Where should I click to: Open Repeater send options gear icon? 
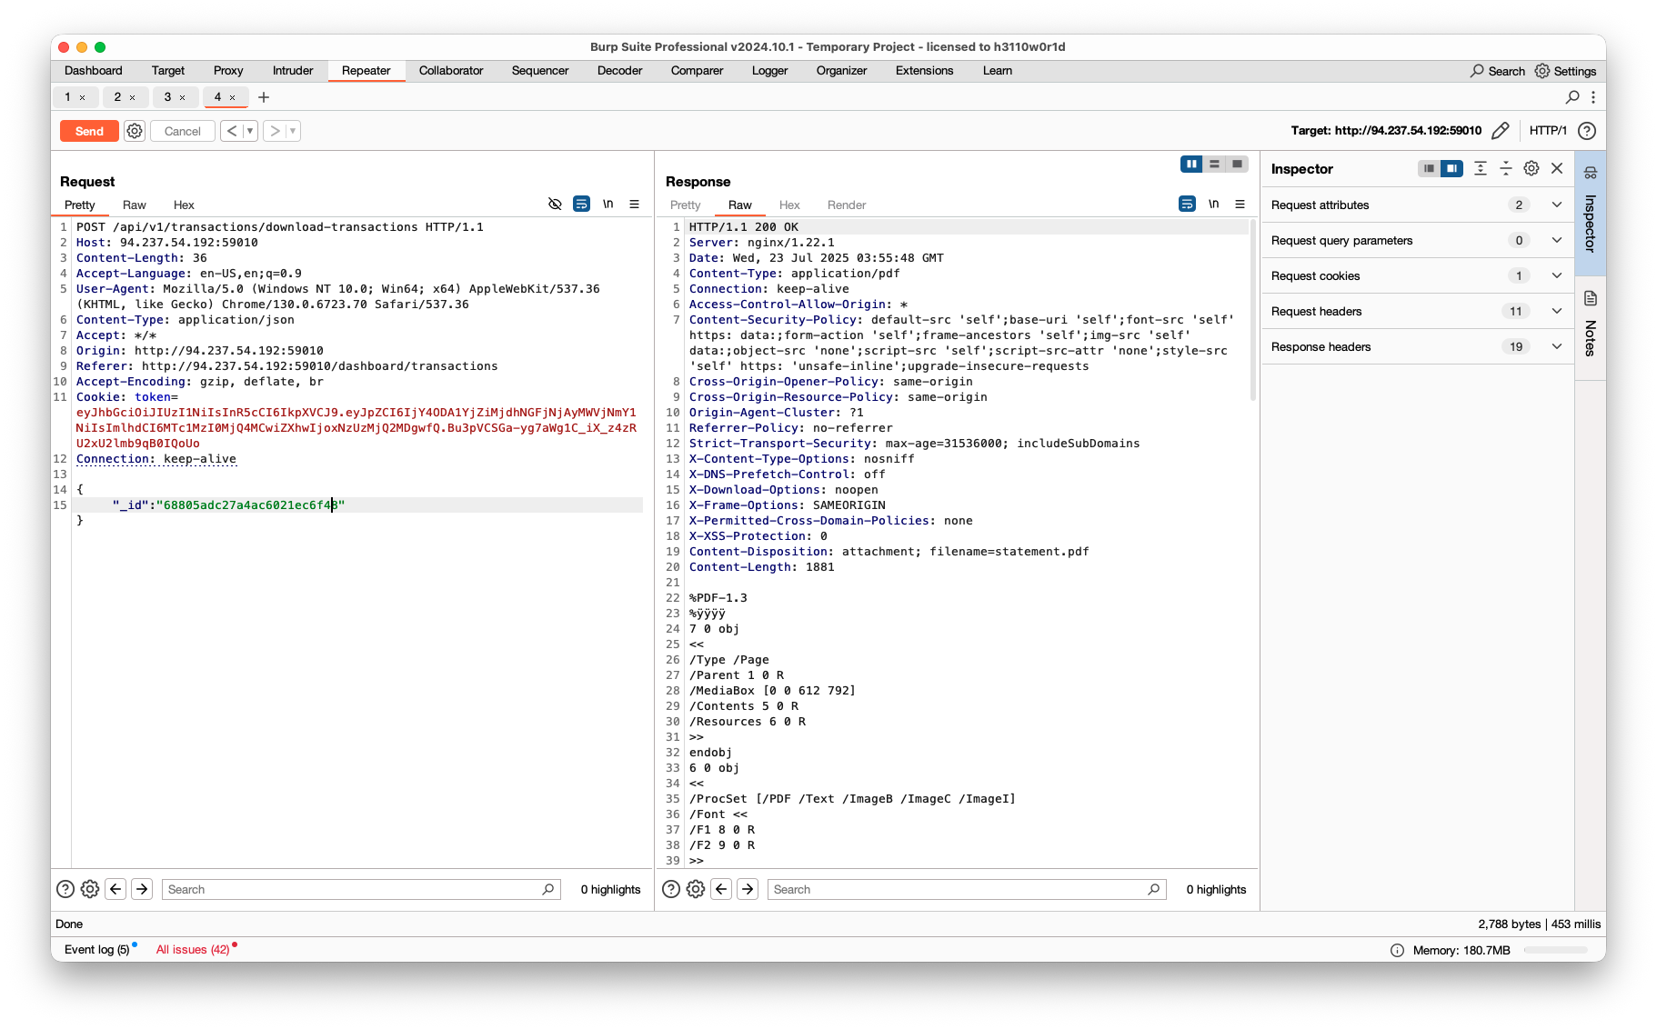point(135,131)
